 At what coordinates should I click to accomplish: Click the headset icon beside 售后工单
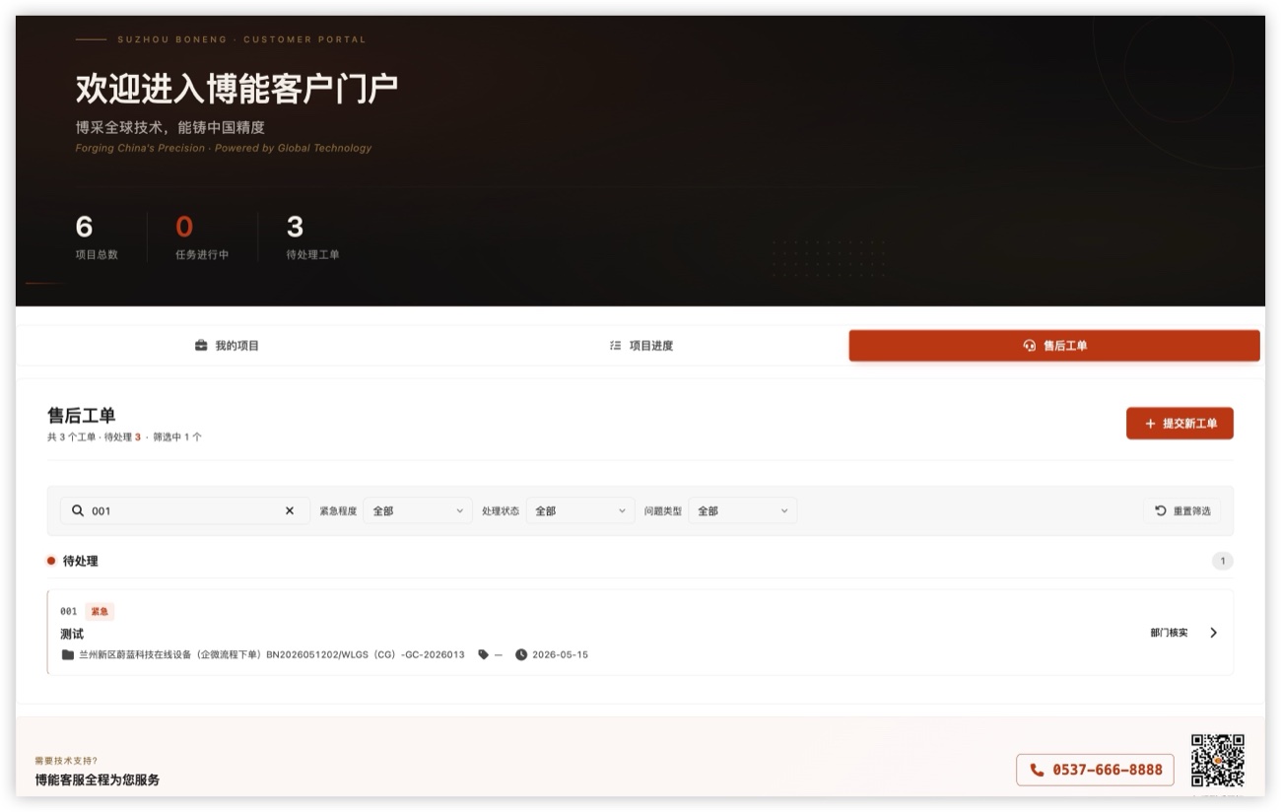pyautogui.click(x=1030, y=346)
